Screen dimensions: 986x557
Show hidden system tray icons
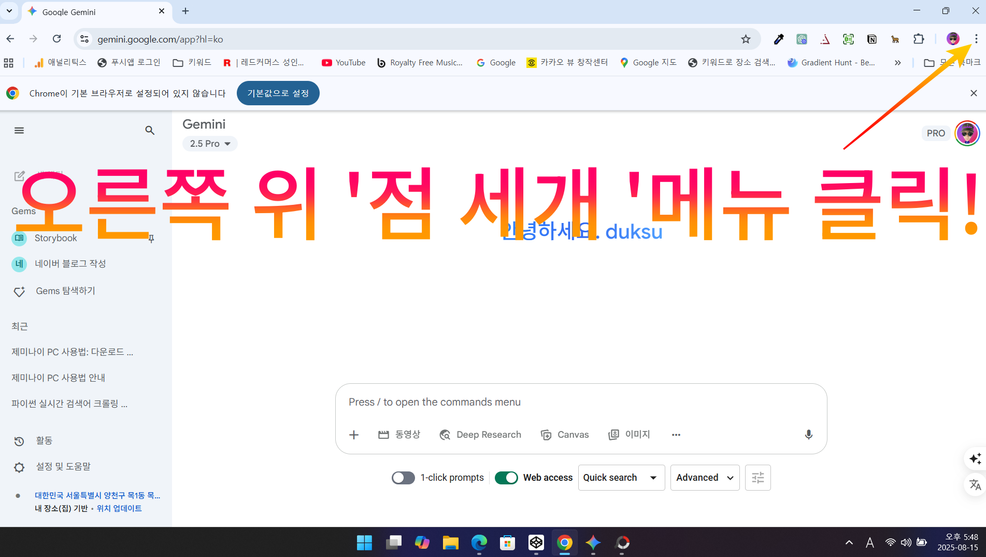pyautogui.click(x=849, y=542)
